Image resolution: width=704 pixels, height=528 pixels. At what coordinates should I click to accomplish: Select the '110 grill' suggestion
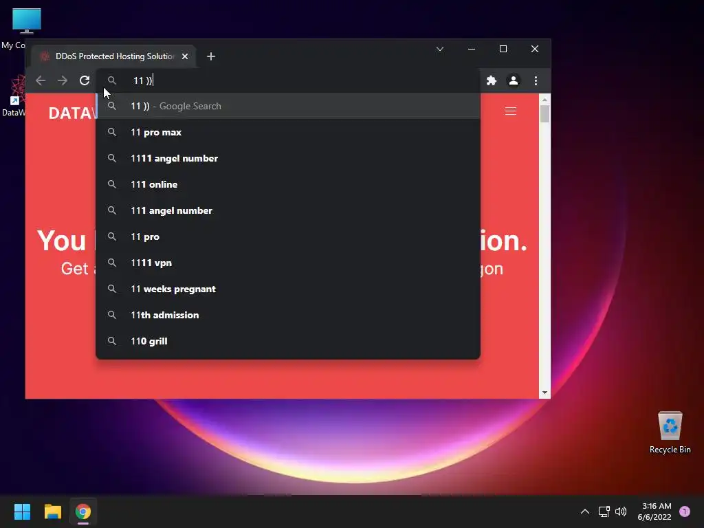click(x=288, y=341)
